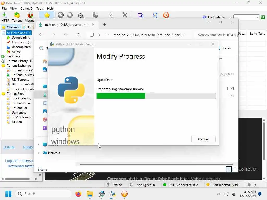The height and width of the screenshot is (200, 267).
Task: Show hidden tray icons chevron
Action: pyautogui.click(x=219, y=194)
